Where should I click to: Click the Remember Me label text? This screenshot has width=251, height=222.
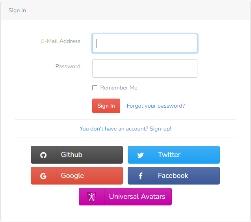(119, 88)
